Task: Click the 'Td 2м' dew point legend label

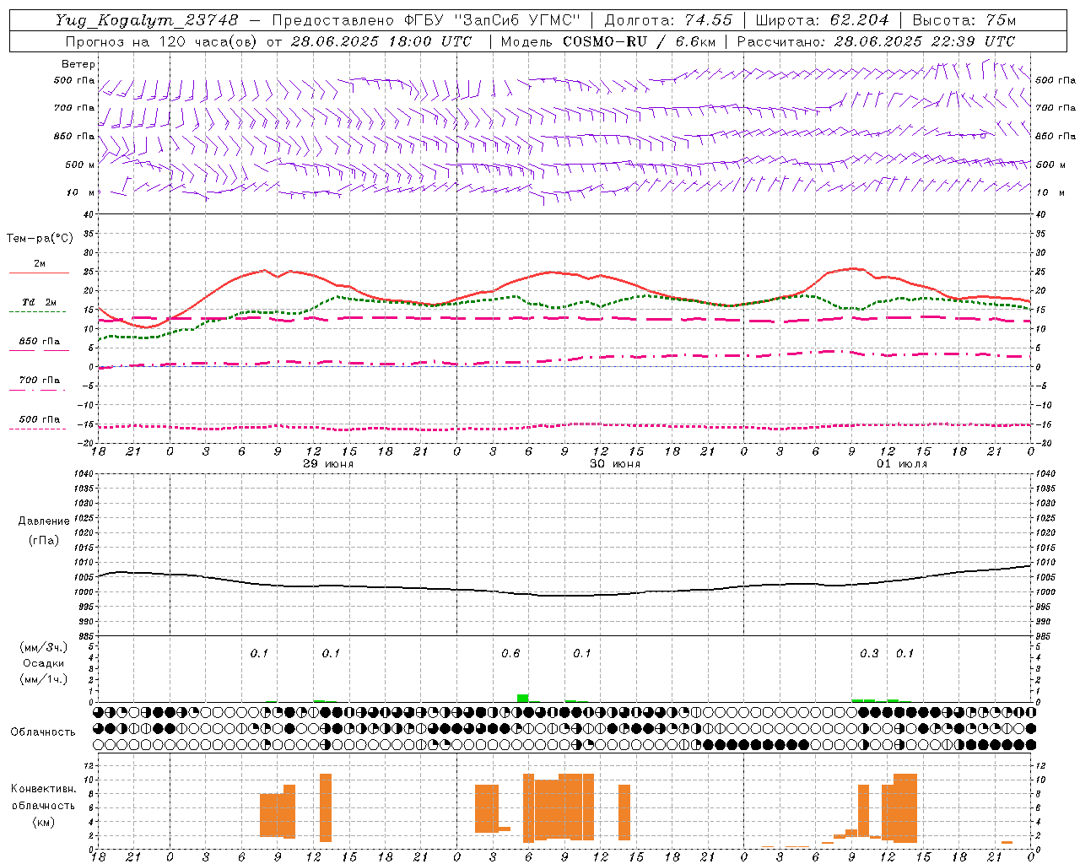Action: [40, 302]
